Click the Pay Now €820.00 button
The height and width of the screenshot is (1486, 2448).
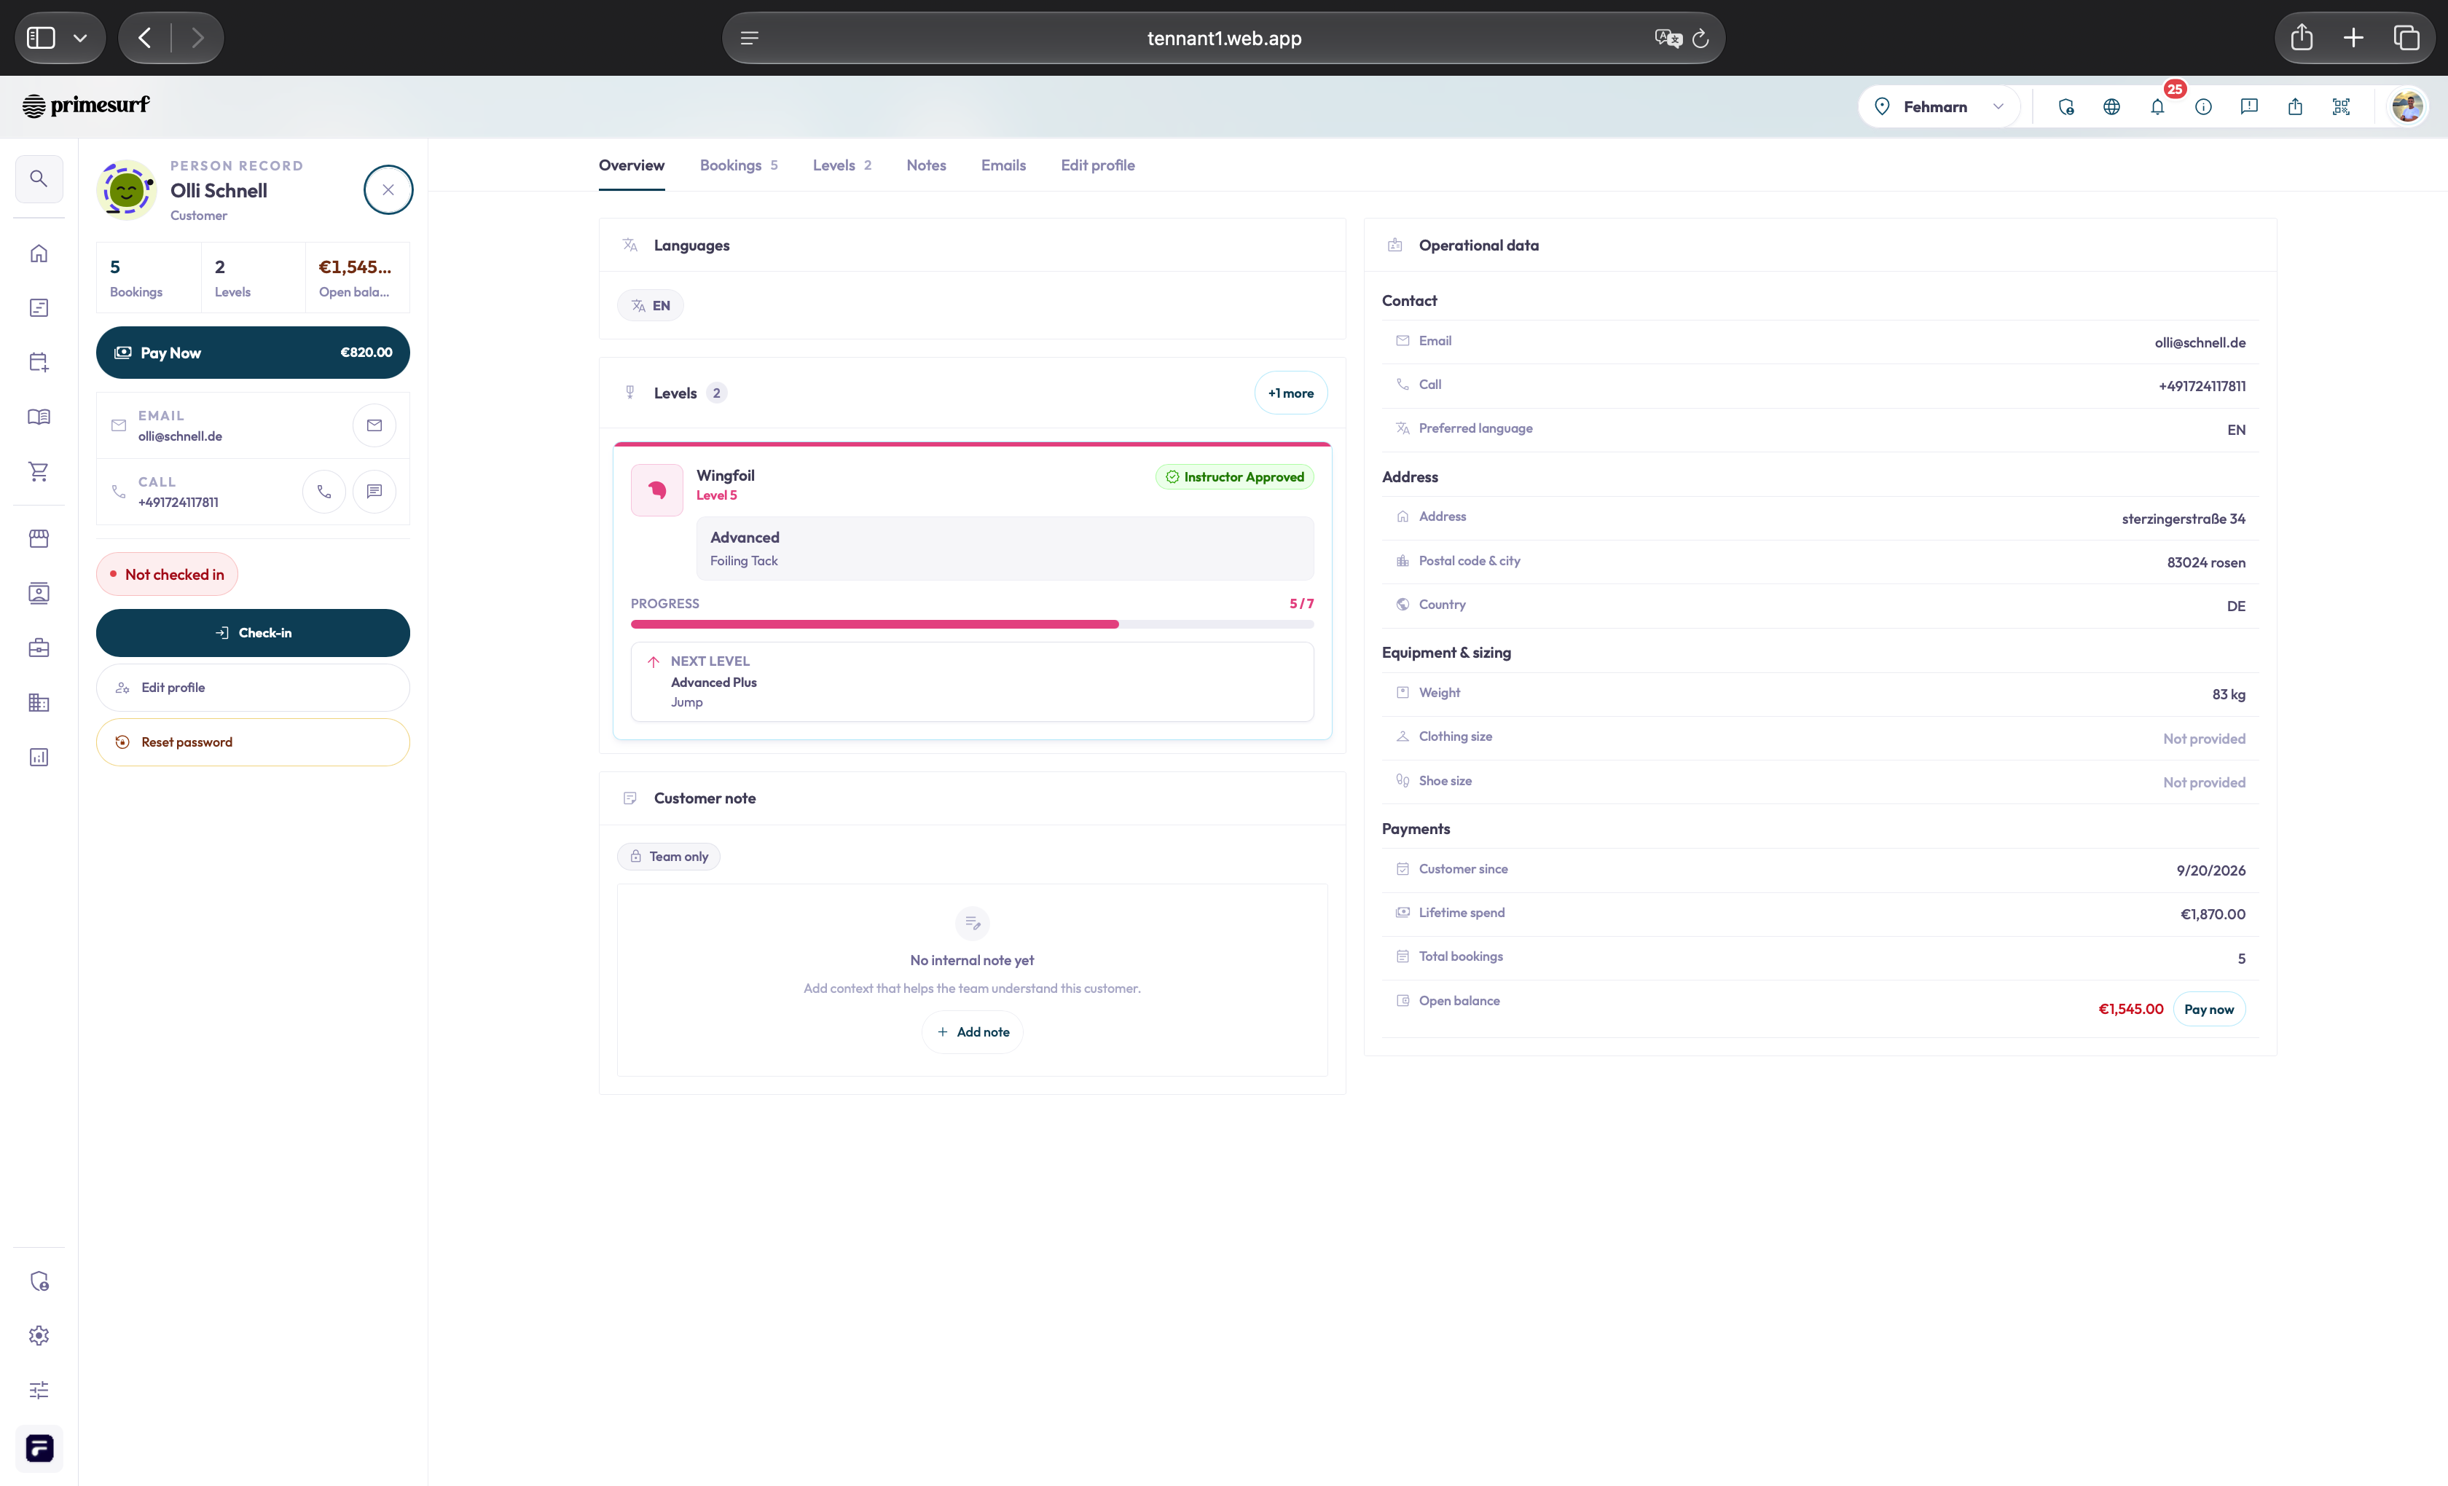pos(254,353)
